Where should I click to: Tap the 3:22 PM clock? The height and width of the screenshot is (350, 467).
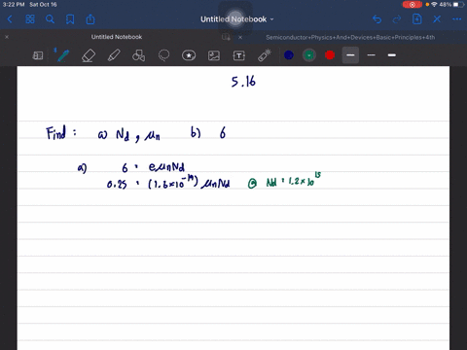click(14, 5)
